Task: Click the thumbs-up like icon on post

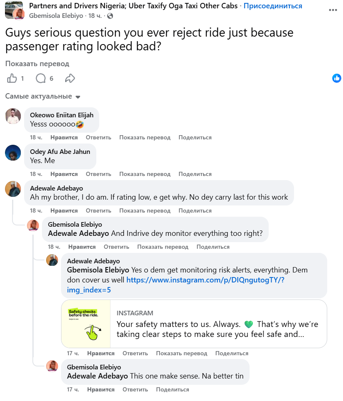Action: [12, 78]
